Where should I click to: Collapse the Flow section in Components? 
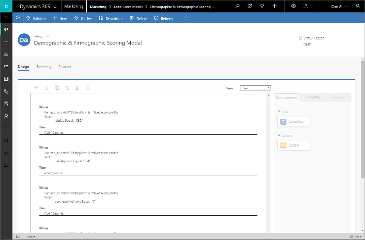point(279,112)
